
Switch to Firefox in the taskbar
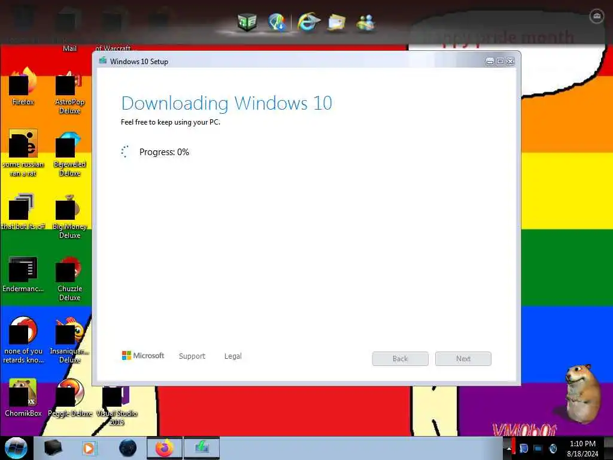pyautogui.click(x=165, y=448)
